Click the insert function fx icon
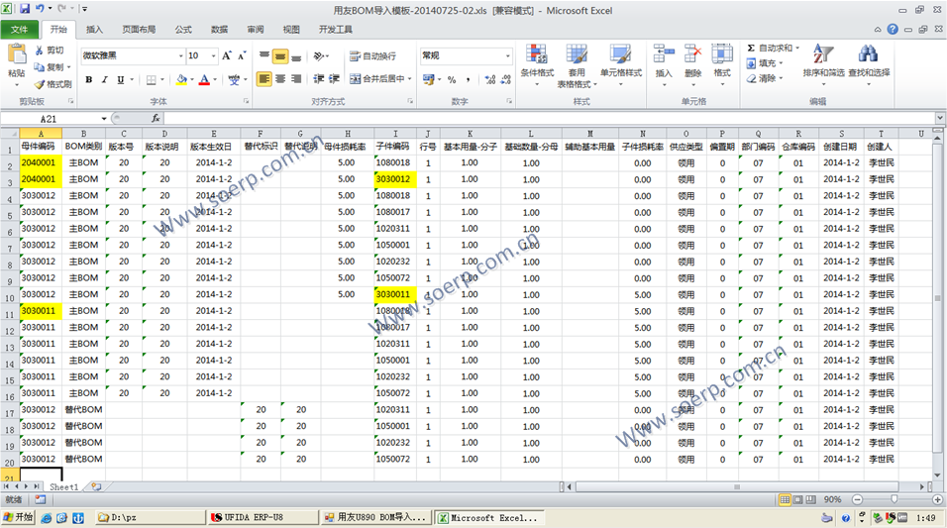This screenshot has width=947, height=528. [x=156, y=119]
